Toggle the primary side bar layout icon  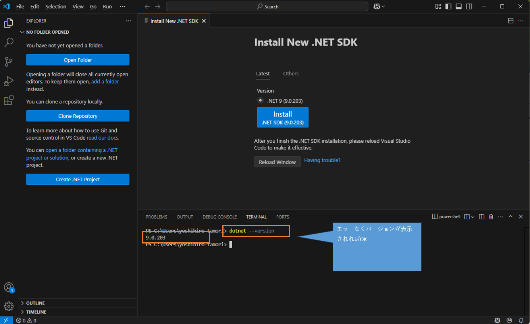click(x=448, y=6)
